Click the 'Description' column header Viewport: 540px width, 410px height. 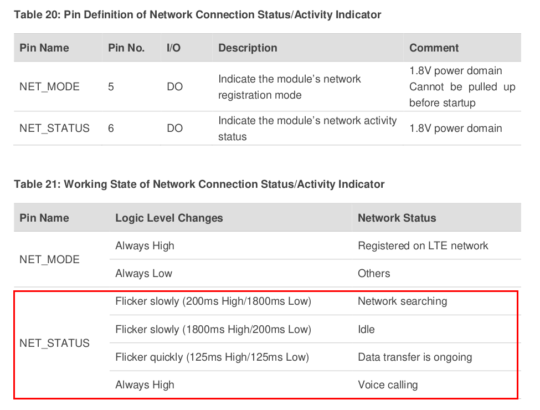coord(248,48)
